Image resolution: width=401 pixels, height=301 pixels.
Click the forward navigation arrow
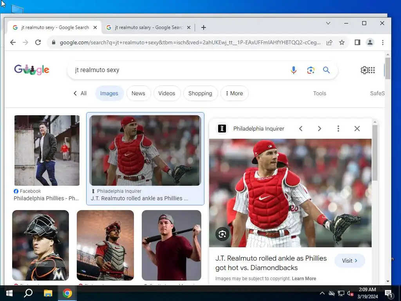[x=25, y=42]
